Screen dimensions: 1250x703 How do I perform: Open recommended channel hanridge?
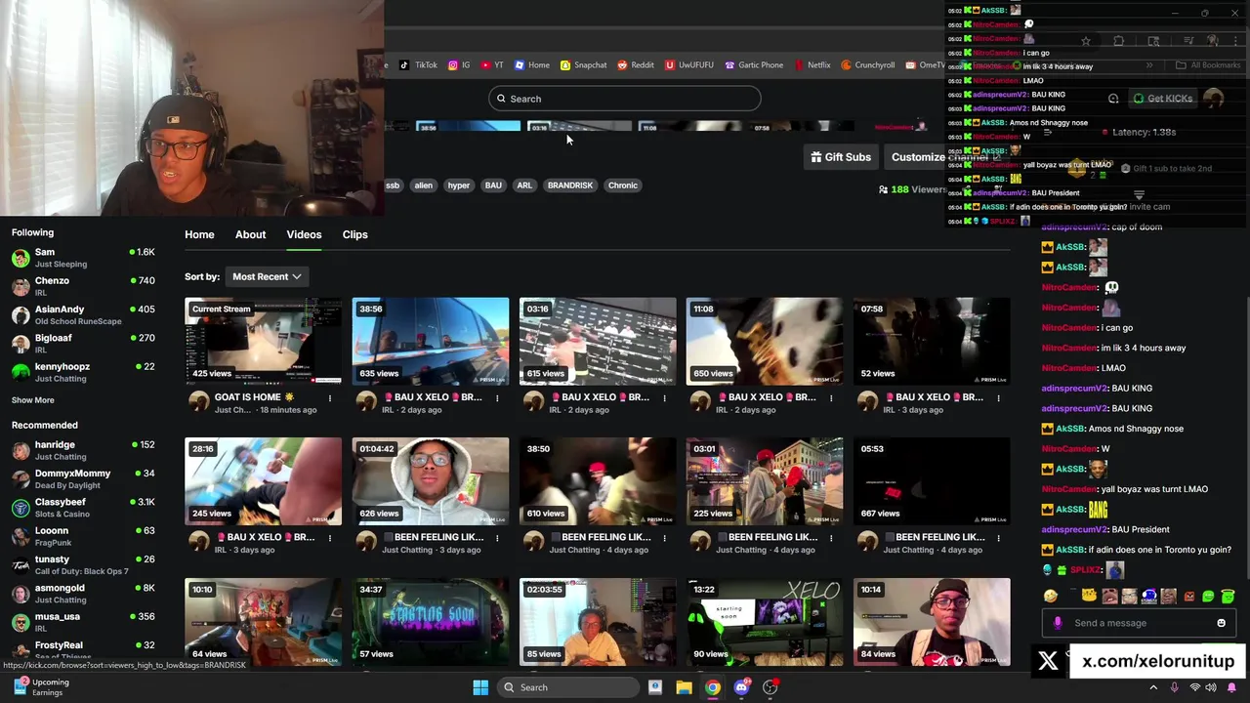pos(84,450)
